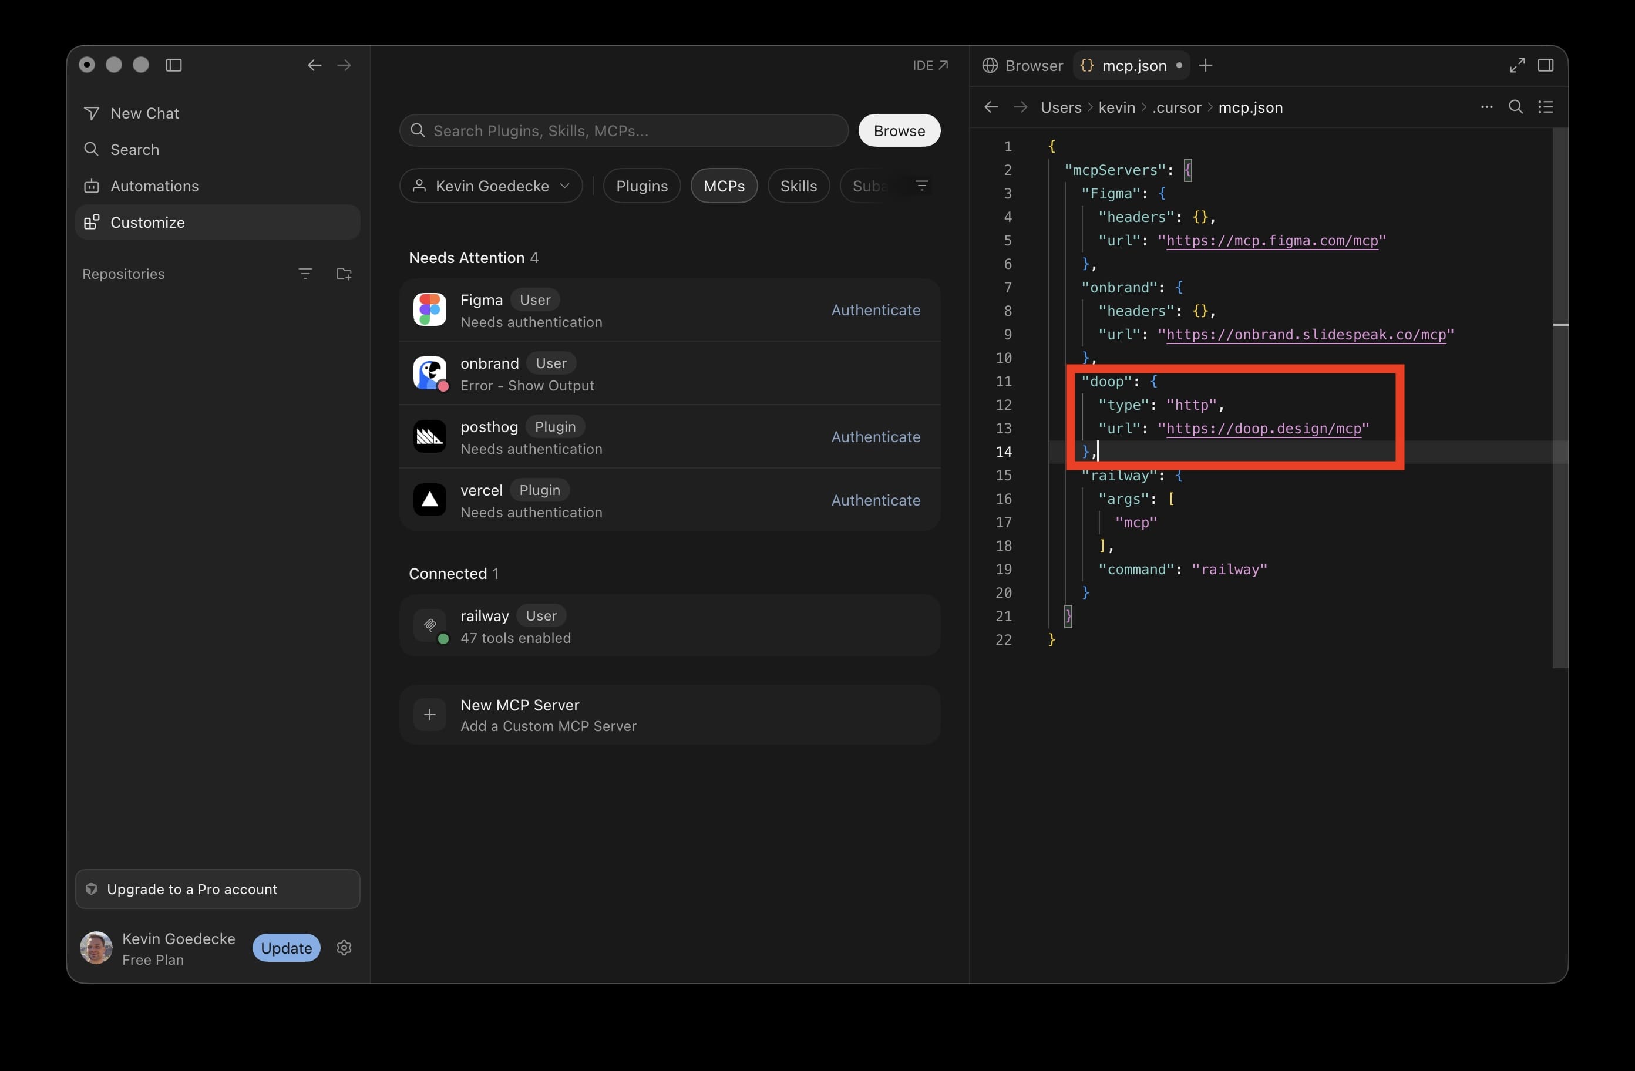Screen dimensions: 1635x1071
Task: Authenticate the posthog plugin
Action: click(876, 437)
